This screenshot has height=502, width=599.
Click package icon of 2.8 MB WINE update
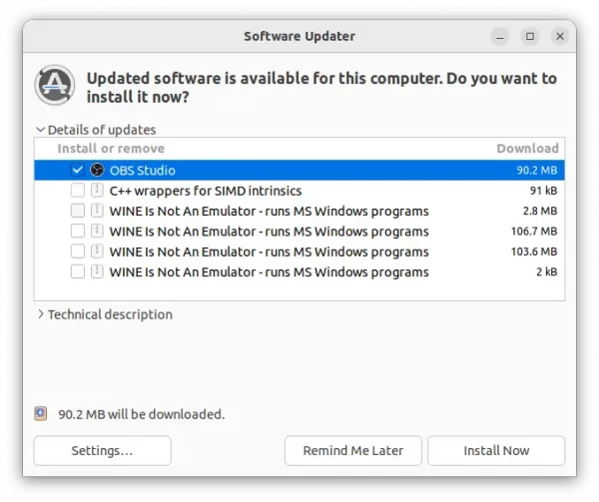(97, 212)
